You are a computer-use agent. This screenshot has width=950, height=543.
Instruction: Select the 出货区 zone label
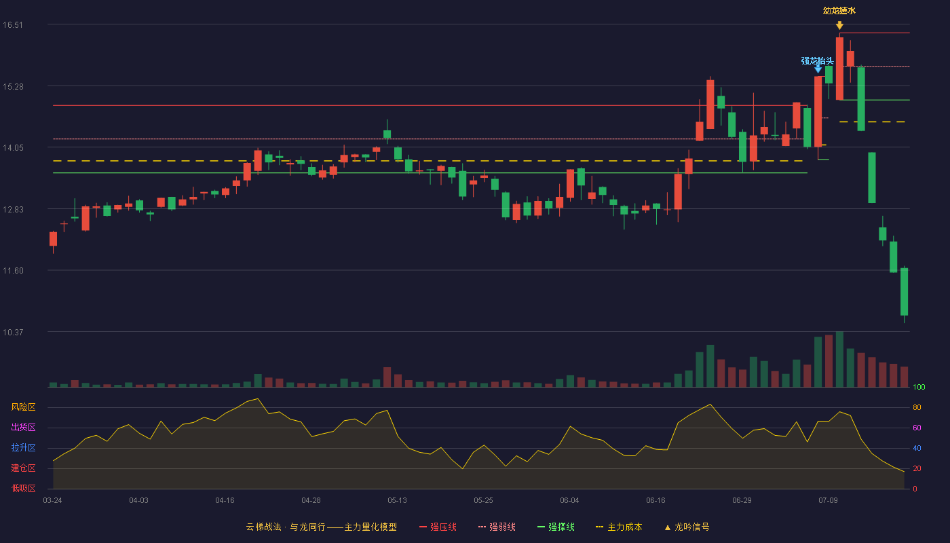tap(24, 428)
